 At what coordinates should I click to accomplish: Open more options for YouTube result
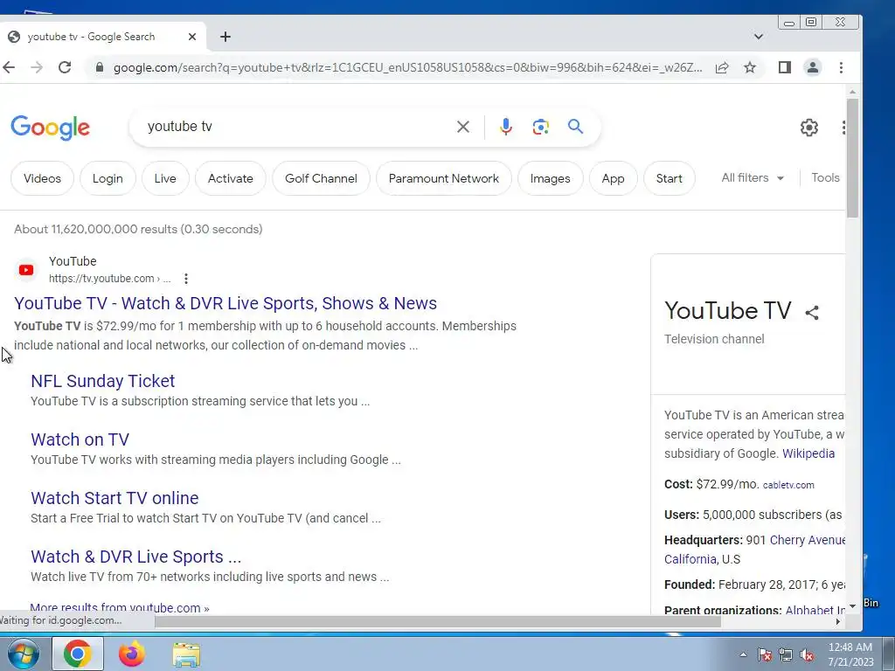(186, 279)
